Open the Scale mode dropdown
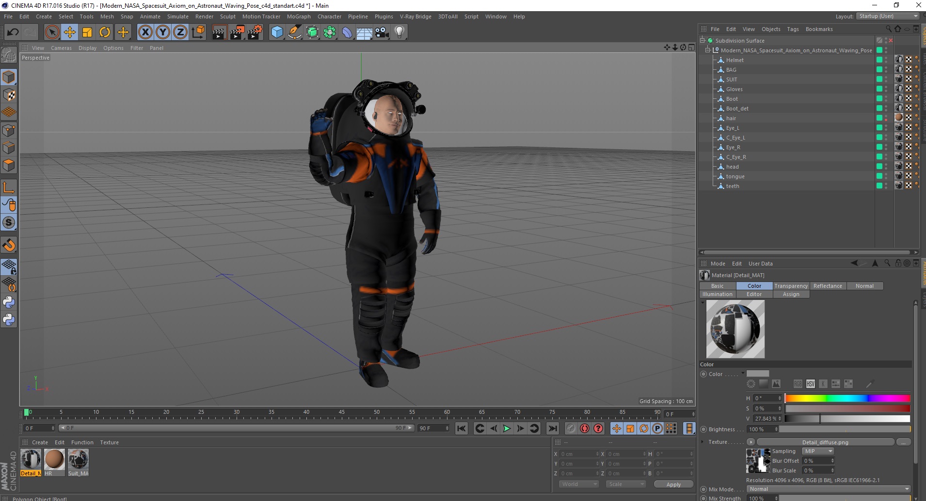926x501 pixels. pyautogui.click(x=626, y=484)
